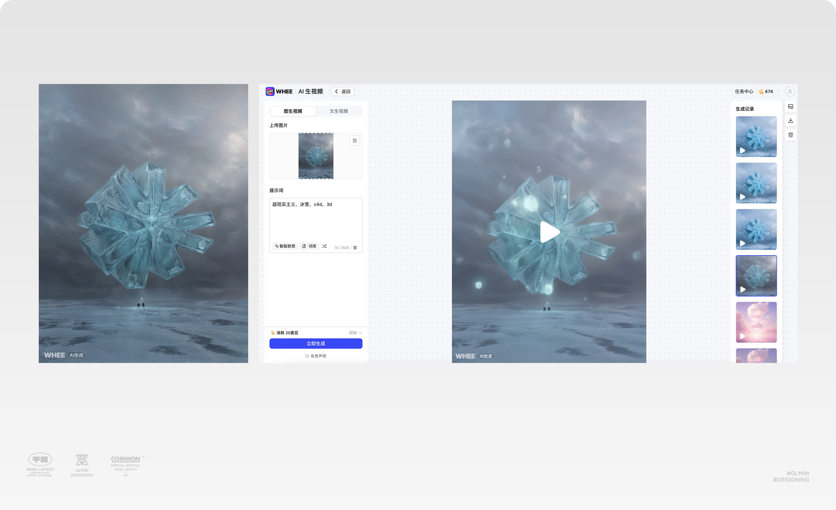This screenshot has height=510, width=836.
Task: Switch to the 文生视频 tab
Action: [x=338, y=111]
